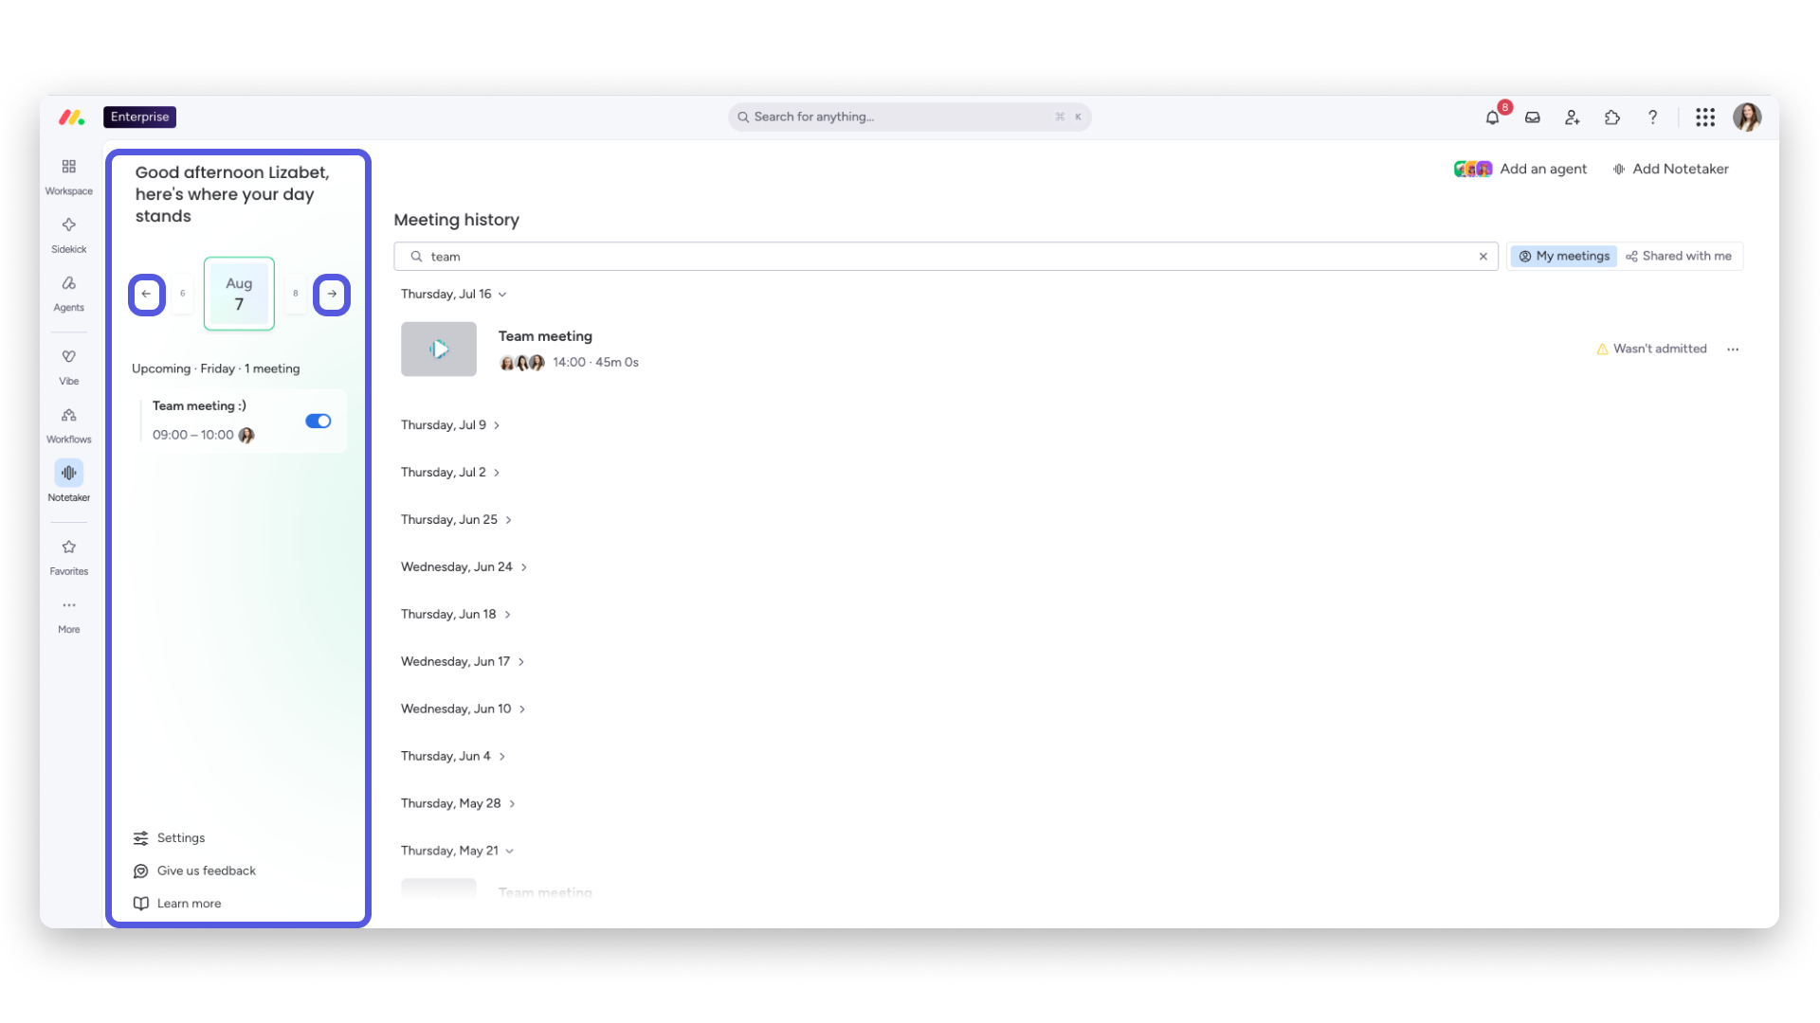This screenshot has height=1023, width=1820.
Task: Go to the next day arrow
Action: click(x=332, y=295)
